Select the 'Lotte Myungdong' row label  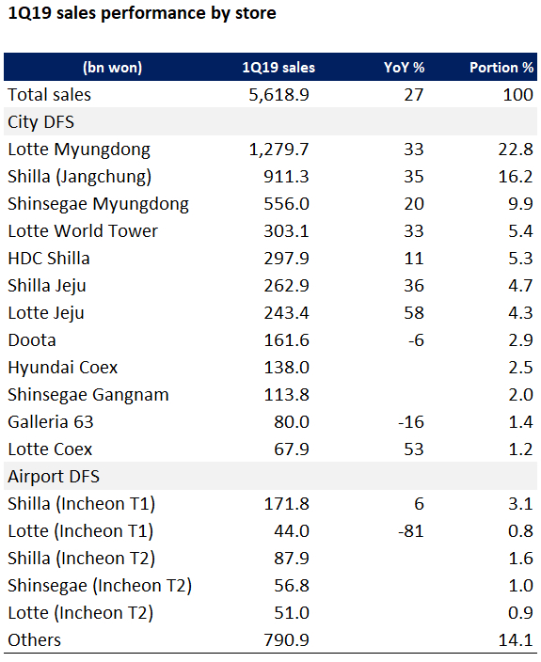pos(79,150)
